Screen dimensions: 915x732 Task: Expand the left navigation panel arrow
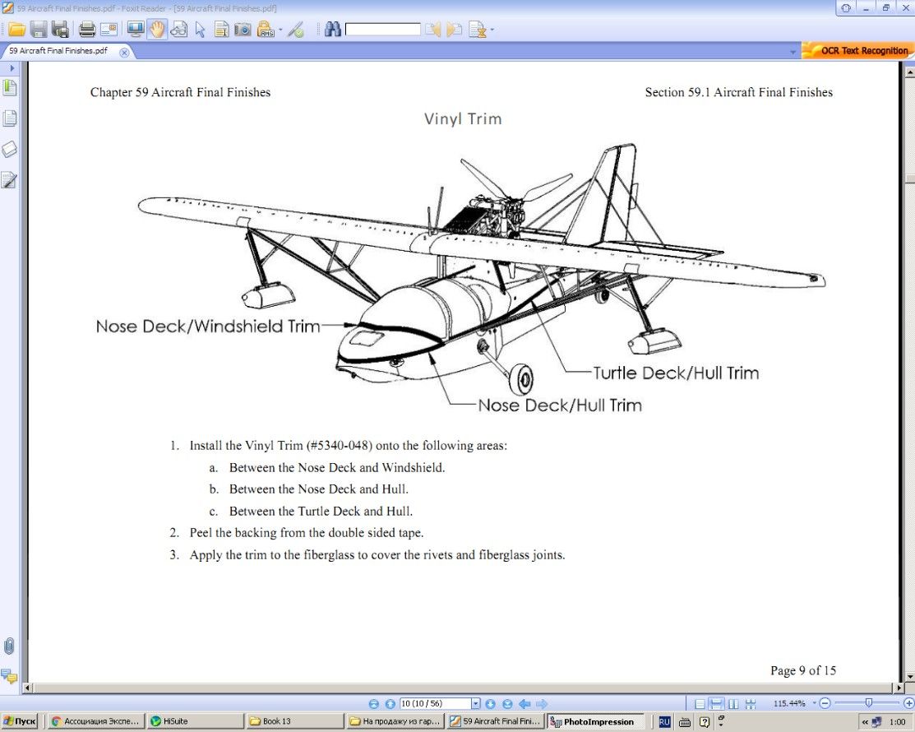12,68
